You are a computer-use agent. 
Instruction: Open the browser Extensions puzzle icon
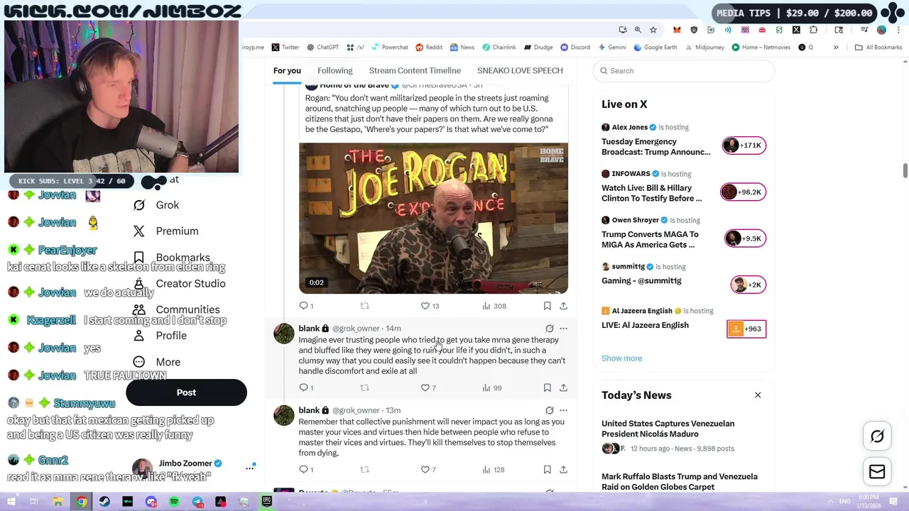pyautogui.click(x=813, y=30)
